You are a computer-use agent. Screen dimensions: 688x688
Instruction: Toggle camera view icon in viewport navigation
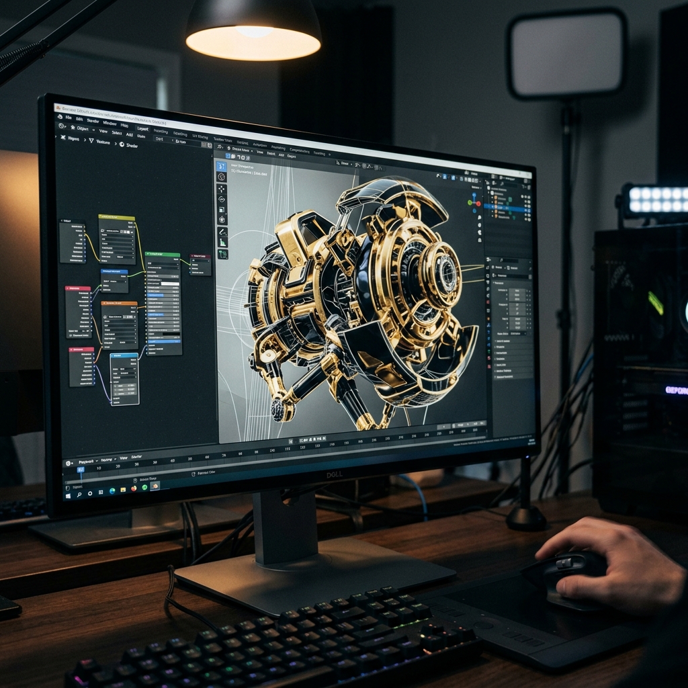[480, 232]
